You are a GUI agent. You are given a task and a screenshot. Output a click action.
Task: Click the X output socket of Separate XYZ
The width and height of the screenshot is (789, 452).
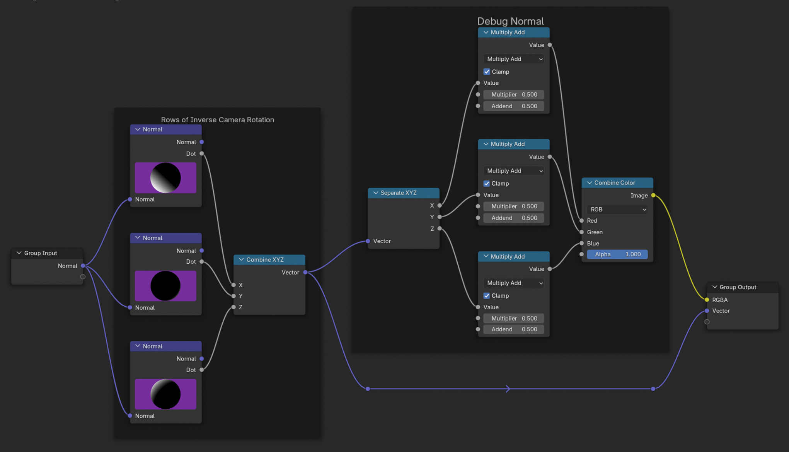pyautogui.click(x=439, y=205)
